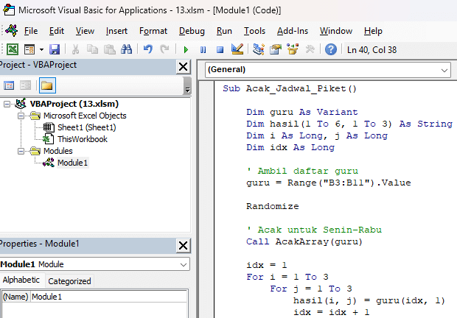Click the Cut scissors icon
This screenshot has width=457, height=318.
pyautogui.click(x=75, y=49)
